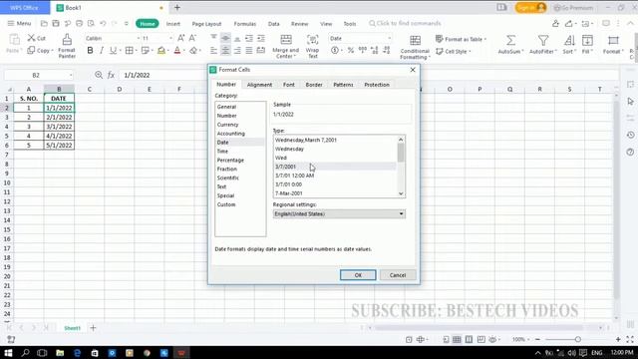Add a new sheet with plus icon
The image size is (638, 359).
click(x=93, y=328)
